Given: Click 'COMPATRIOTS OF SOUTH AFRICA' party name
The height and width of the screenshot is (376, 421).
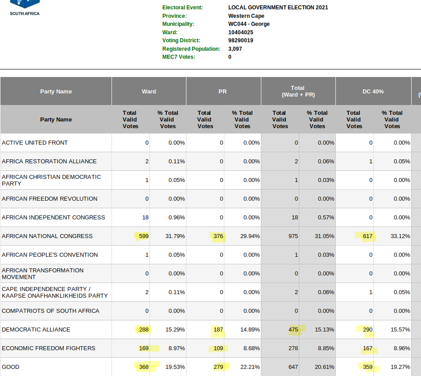Looking at the screenshot, I should tap(50, 311).
